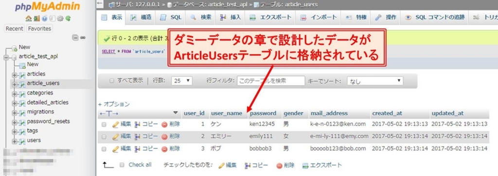The width and height of the screenshot is (498, 176).
Task: Expand the migrations table node
Action: click(14, 113)
